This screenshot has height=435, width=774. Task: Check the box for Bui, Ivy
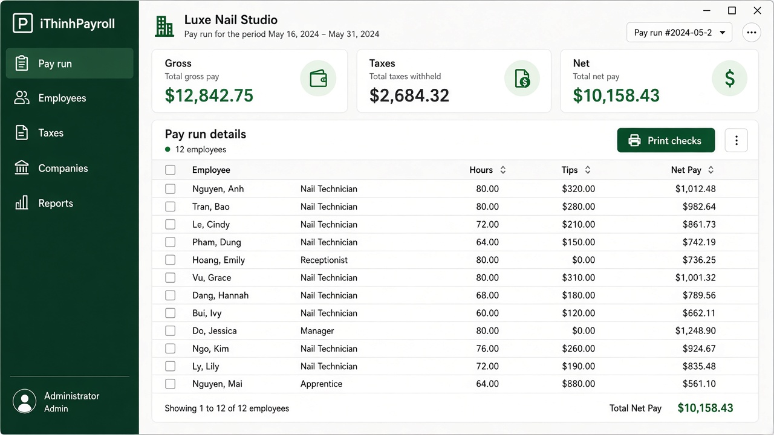click(171, 313)
